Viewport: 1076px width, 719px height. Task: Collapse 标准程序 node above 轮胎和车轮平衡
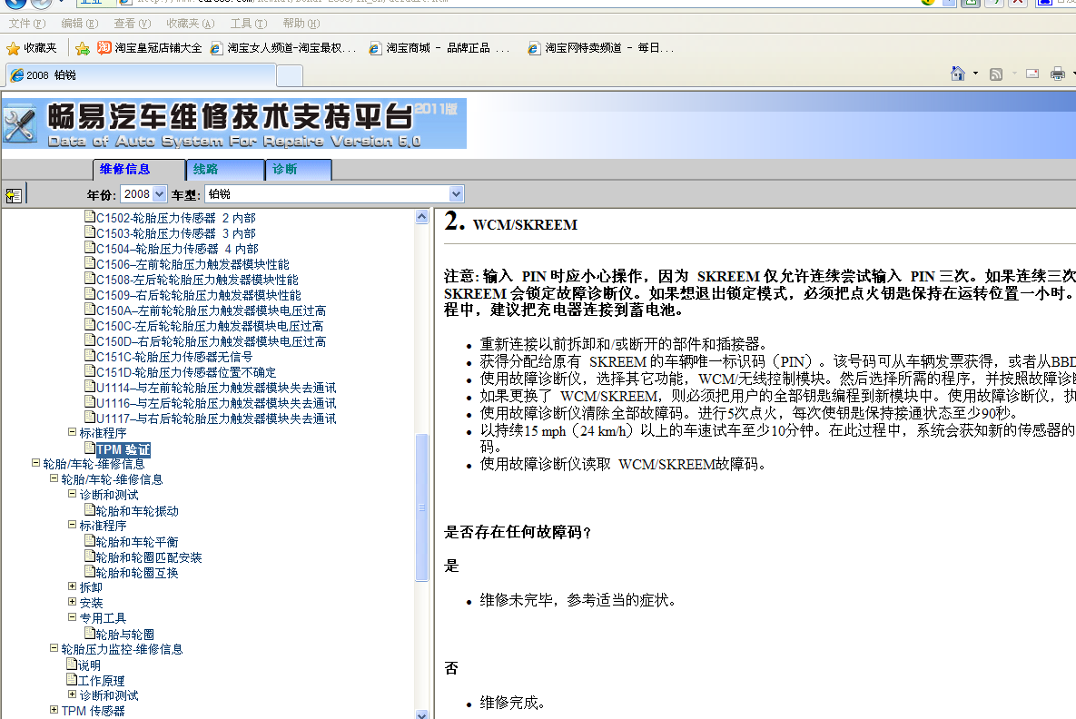(x=72, y=525)
